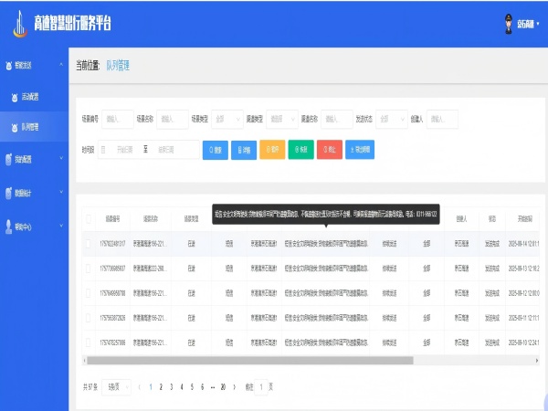548x411 pixels.
Task: Click the bottom sidebar person icon
Action: pyautogui.click(x=10, y=227)
